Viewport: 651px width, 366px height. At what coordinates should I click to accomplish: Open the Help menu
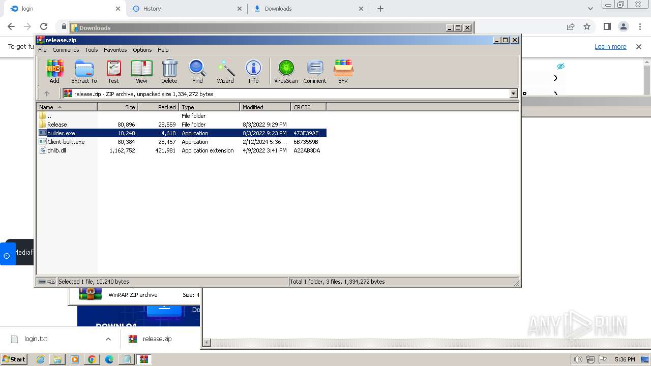point(163,50)
